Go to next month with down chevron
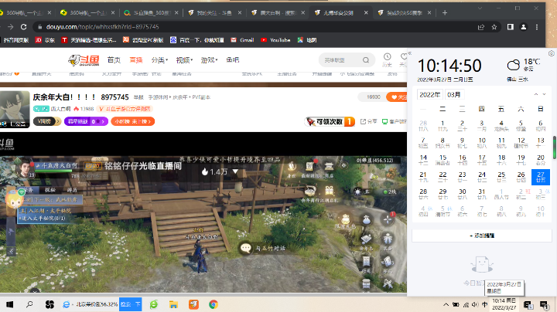Image resolution: width=557 pixels, height=312 pixels. [544, 94]
